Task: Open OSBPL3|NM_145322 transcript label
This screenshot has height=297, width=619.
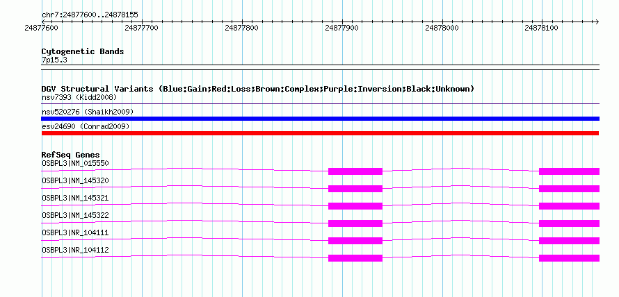Action: click(75, 215)
